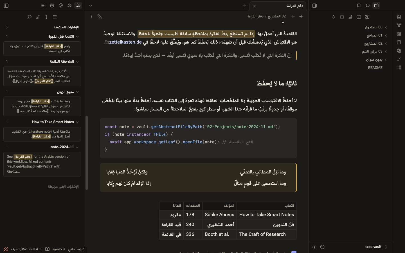Create a new note in file explorer
The height and width of the screenshot is (253, 405).
tap(367, 17)
